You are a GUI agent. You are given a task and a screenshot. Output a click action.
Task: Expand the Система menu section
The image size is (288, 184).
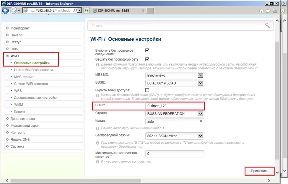tap(44, 146)
